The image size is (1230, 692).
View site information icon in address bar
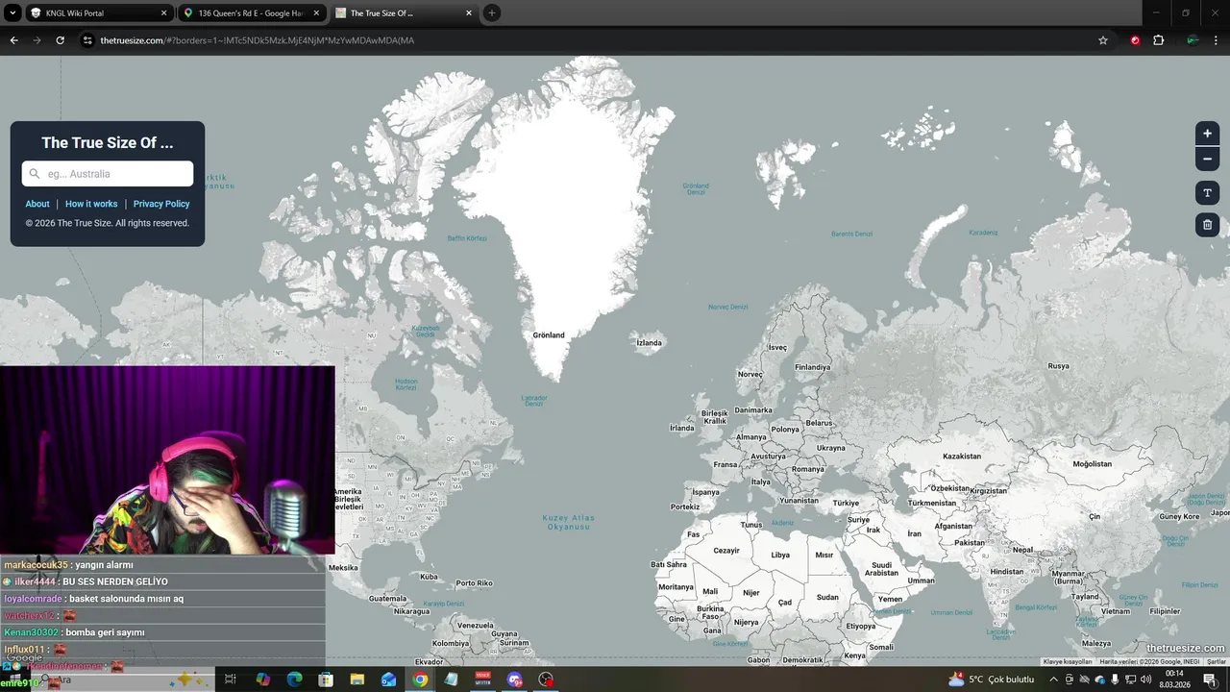click(87, 40)
